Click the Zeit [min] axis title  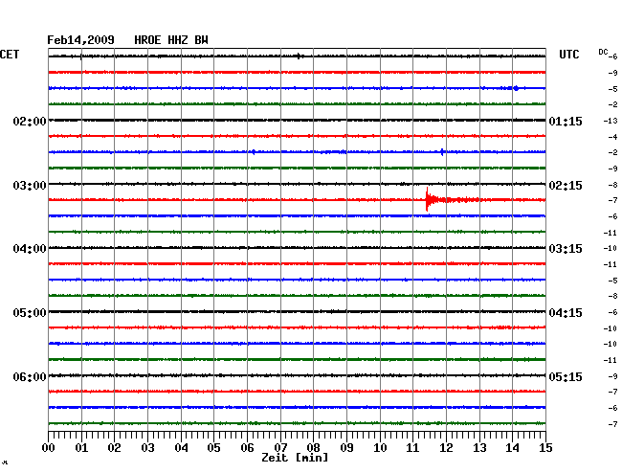click(295, 458)
